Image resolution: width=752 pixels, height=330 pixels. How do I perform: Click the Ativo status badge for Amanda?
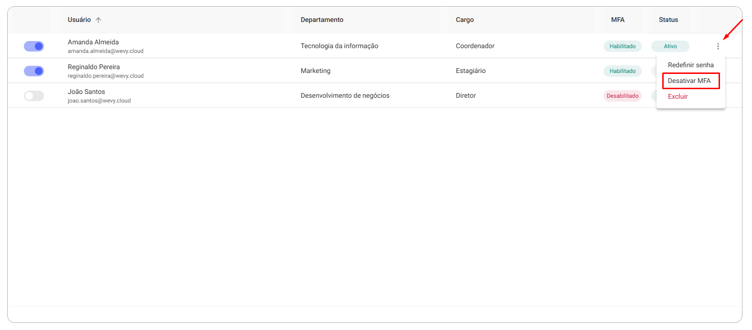[670, 46]
